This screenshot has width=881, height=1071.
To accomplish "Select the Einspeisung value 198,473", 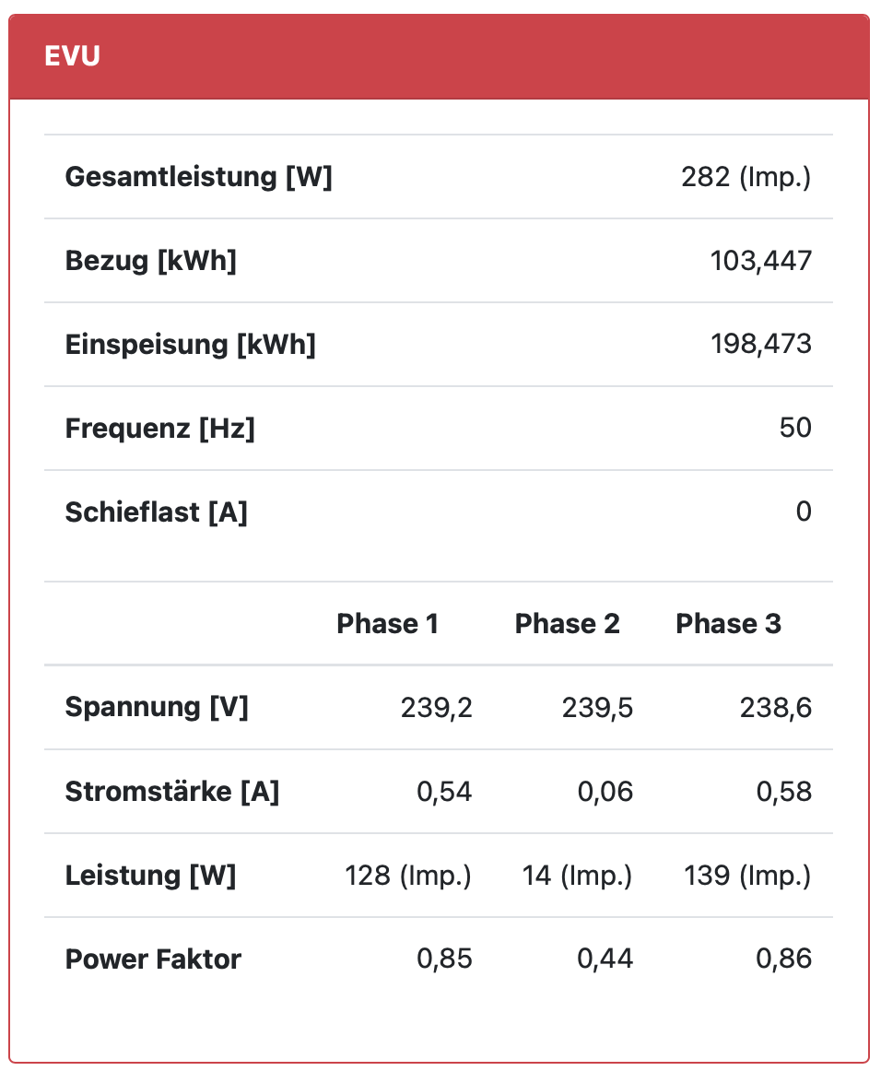I will [760, 345].
